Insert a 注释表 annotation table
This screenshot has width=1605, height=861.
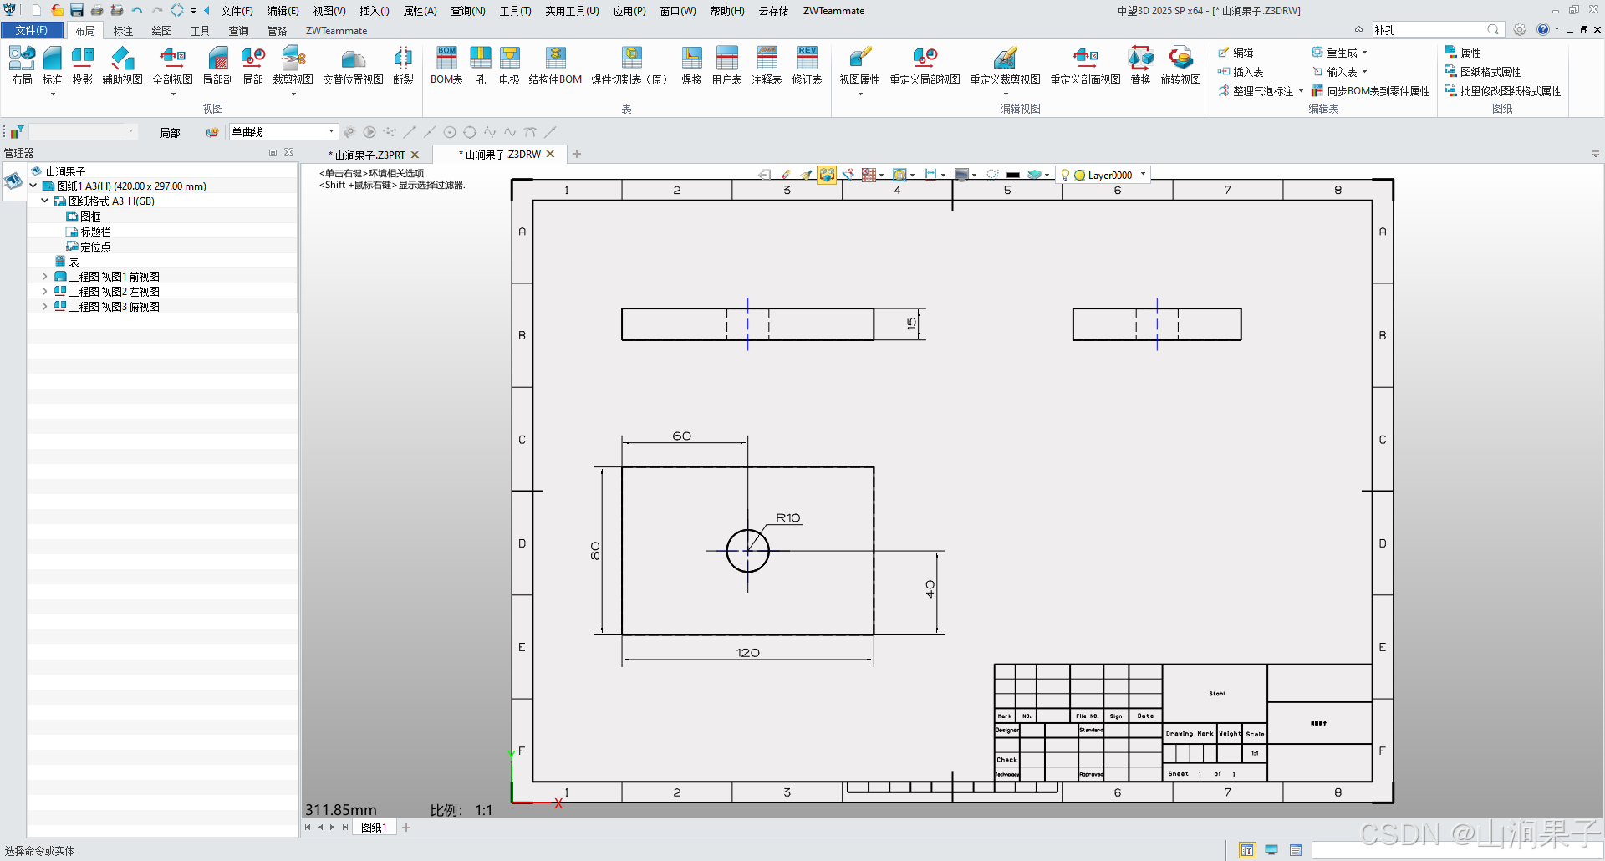tap(767, 65)
